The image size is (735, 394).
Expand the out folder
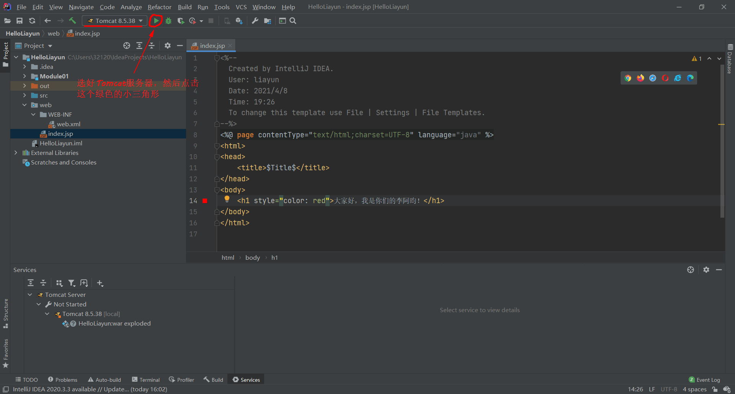(x=24, y=86)
